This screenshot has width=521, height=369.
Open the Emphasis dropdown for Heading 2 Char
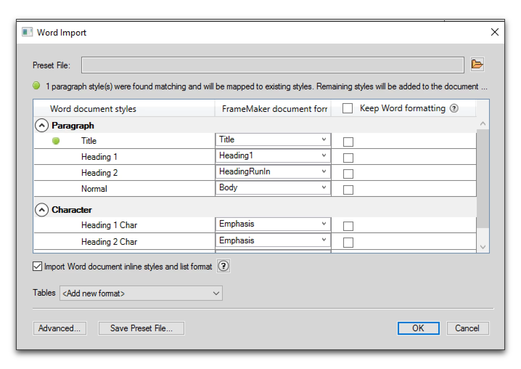click(273, 240)
